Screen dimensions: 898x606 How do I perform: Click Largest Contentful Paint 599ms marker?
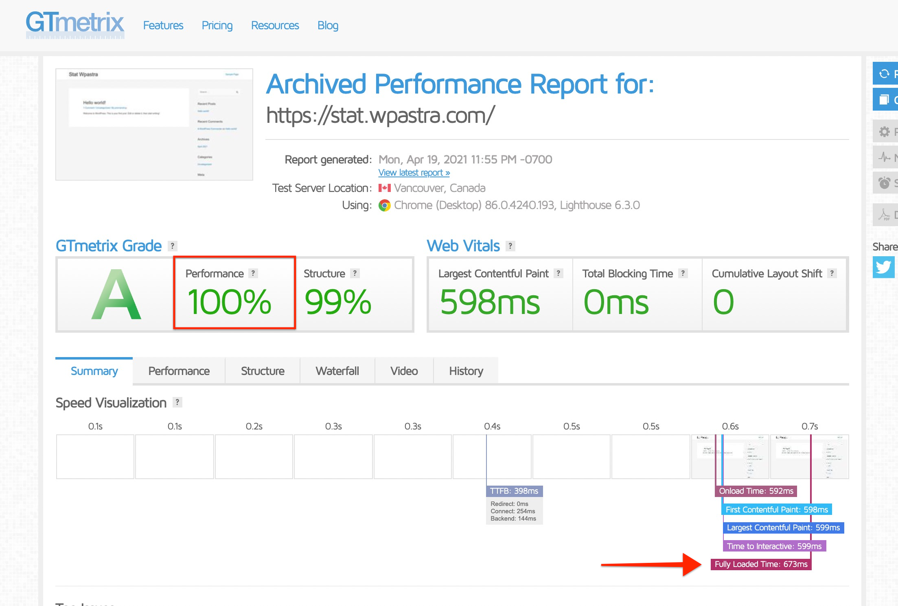(783, 528)
